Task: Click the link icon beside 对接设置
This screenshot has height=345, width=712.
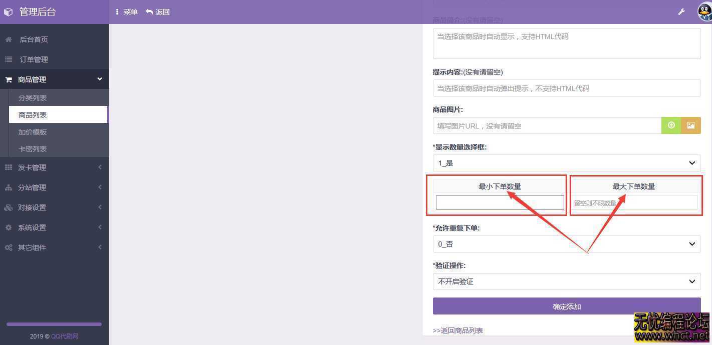Action: coord(8,207)
